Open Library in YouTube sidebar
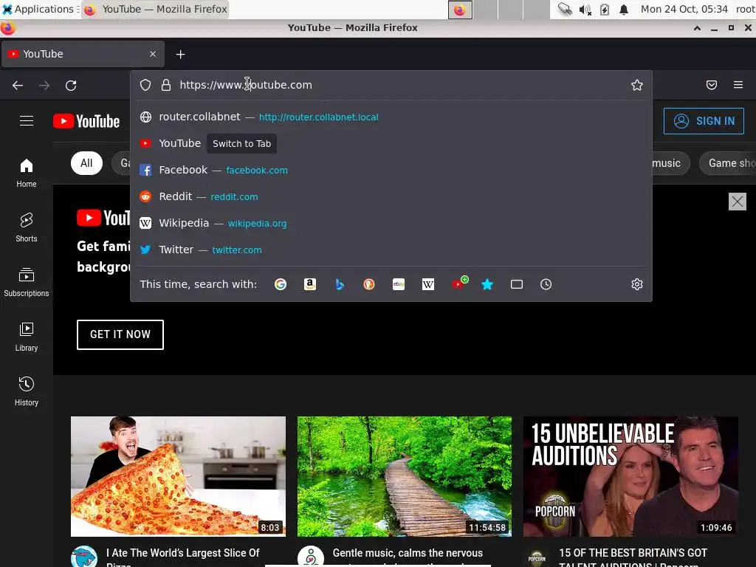 pos(27,337)
